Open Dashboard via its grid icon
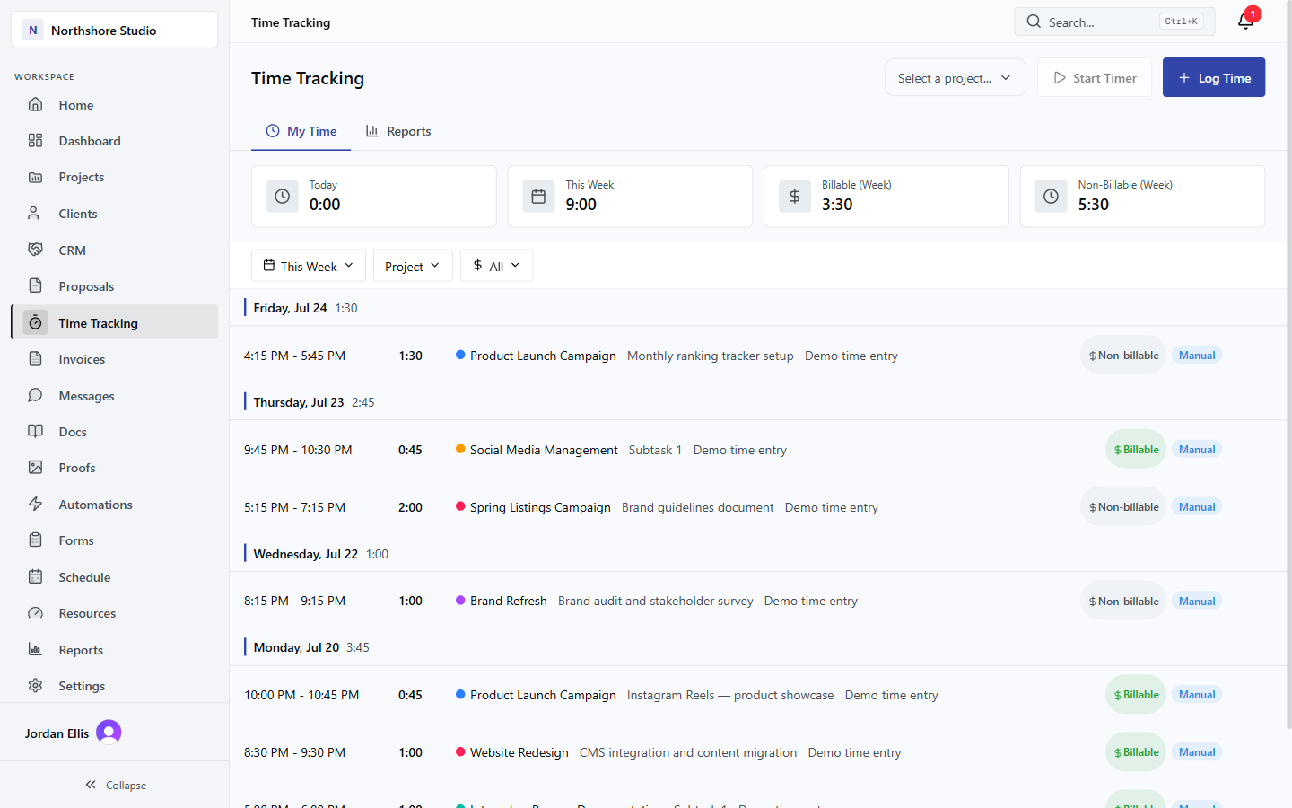1292x808 pixels. point(35,141)
